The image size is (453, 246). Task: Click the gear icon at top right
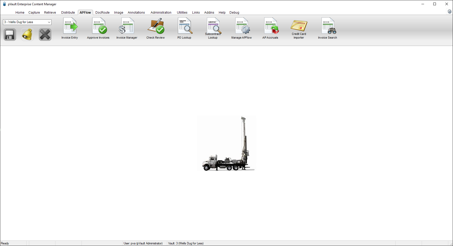(x=449, y=12)
